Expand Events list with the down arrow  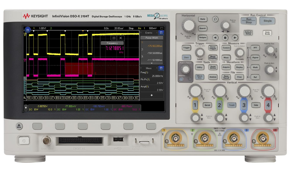pos(152,63)
